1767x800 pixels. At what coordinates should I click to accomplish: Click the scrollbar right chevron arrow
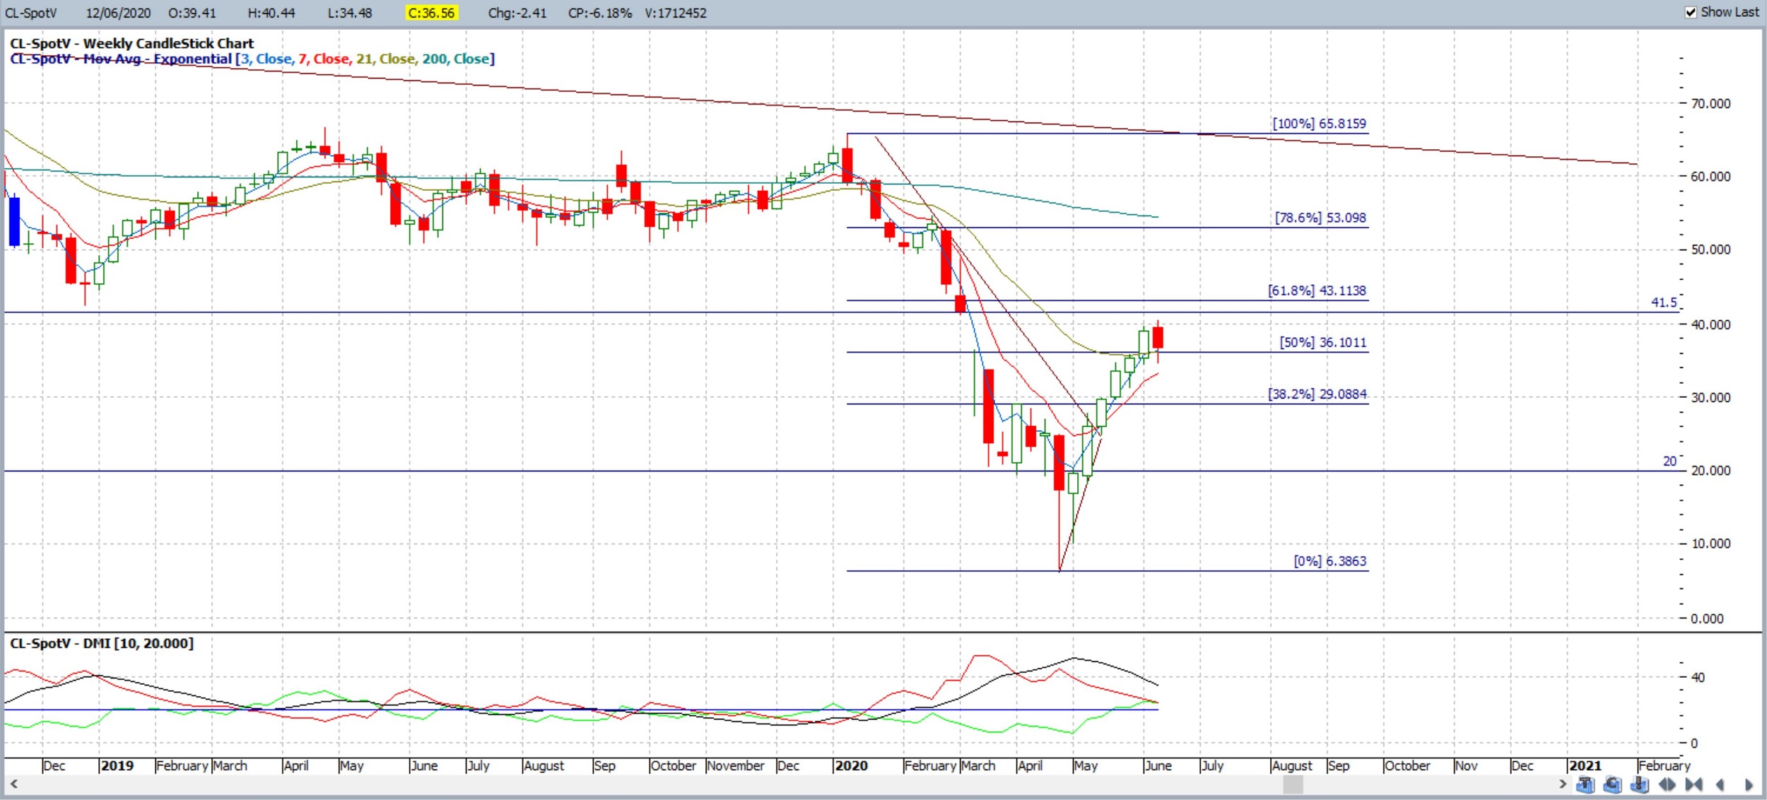click(x=1563, y=784)
